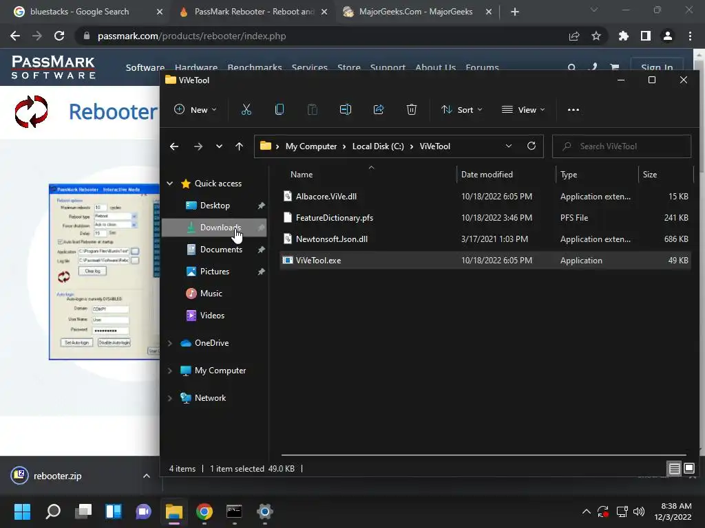The width and height of the screenshot is (705, 528).
Task: Switch to details view layout icon
Action: click(x=675, y=469)
